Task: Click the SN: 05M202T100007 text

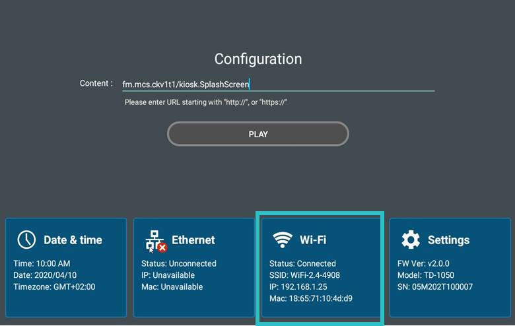Action: pyautogui.click(x=435, y=286)
